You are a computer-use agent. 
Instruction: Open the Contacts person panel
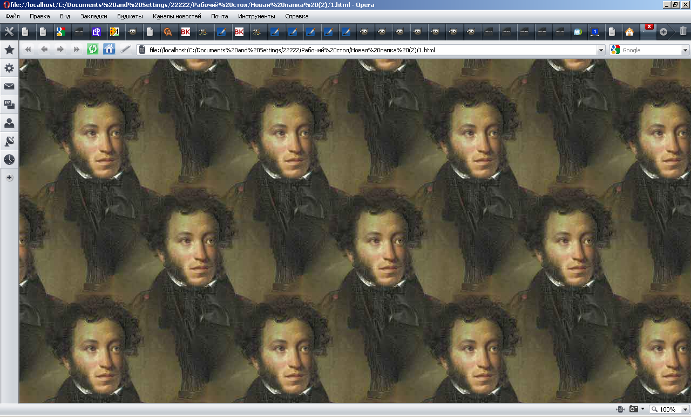coord(9,123)
